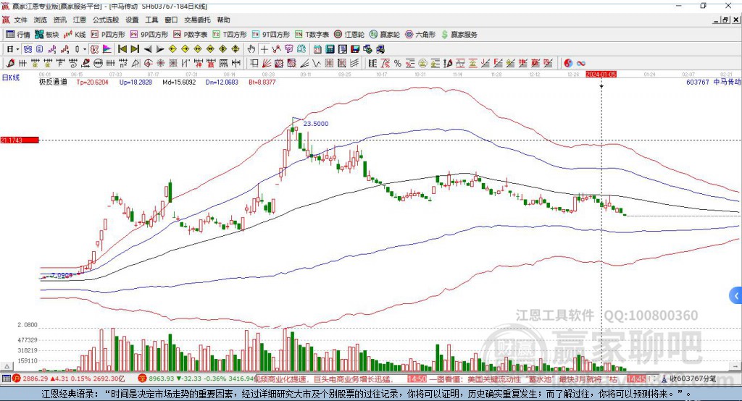Open the 公式选股 menu
Screen dimensions: 742x401
click(106, 20)
